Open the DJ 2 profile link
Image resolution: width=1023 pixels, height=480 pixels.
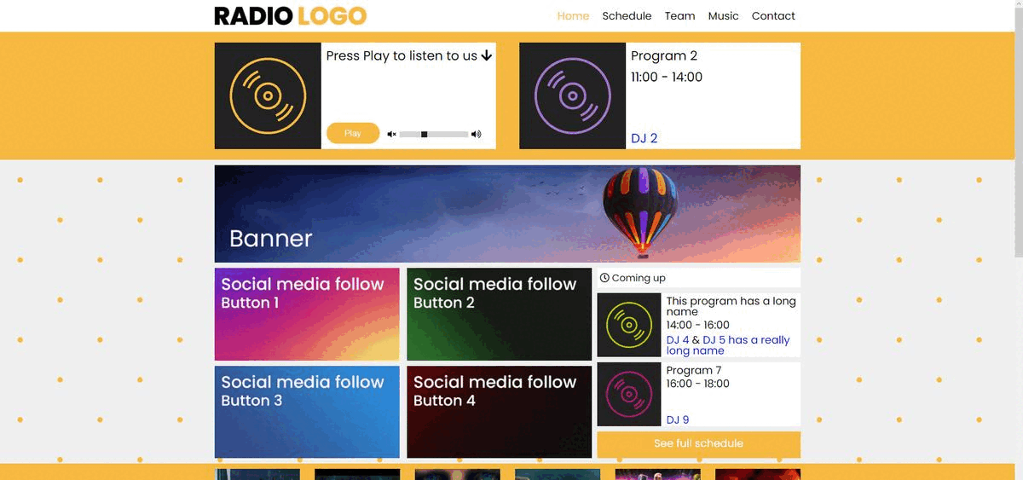644,138
